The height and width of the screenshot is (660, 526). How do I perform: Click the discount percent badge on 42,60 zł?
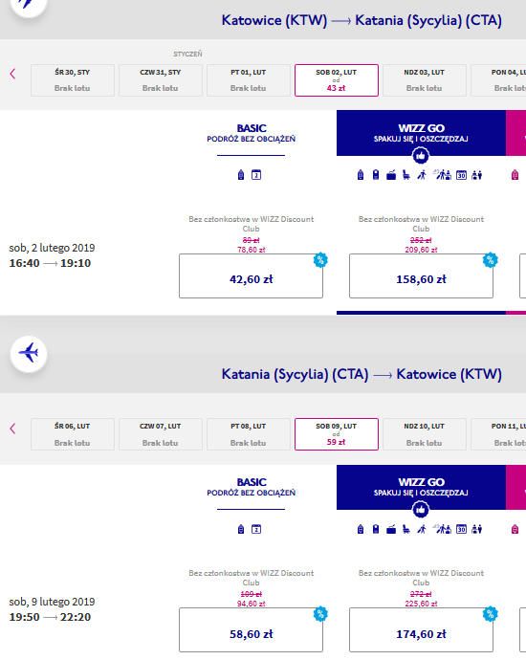(x=320, y=260)
